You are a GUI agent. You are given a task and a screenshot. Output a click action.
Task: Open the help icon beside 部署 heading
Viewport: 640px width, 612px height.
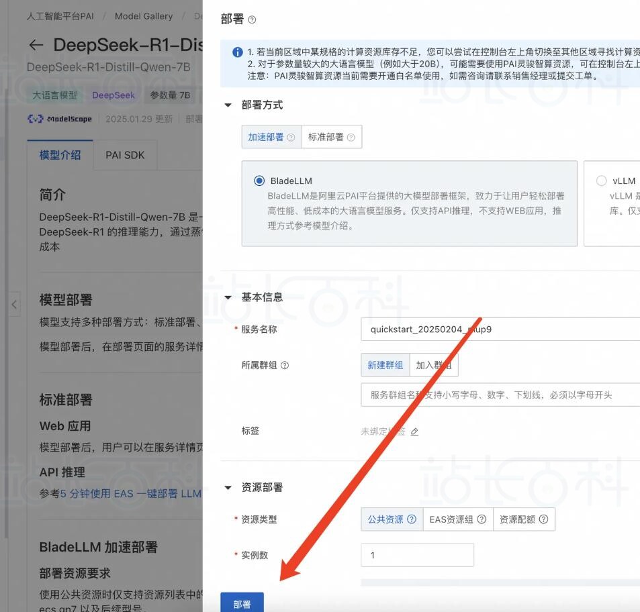[252, 19]
